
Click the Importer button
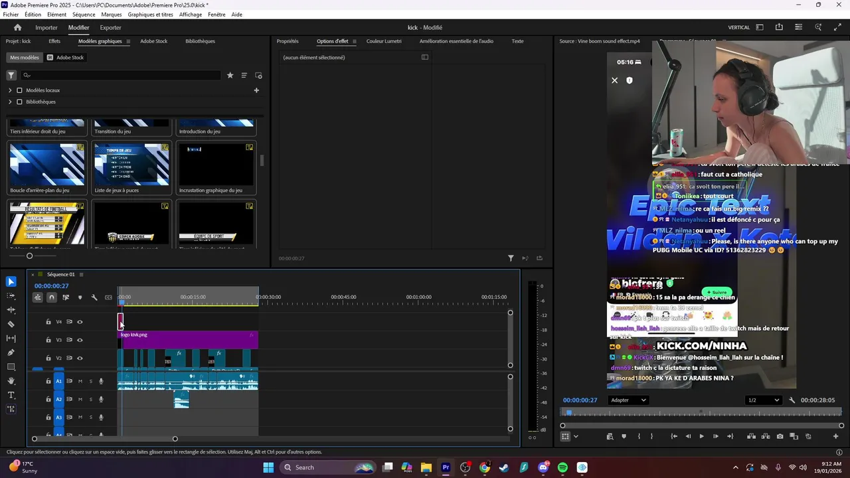pos(46,27)
